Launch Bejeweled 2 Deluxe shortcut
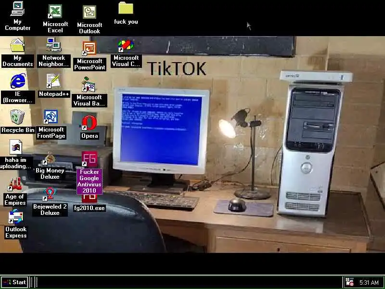 (x=50, y=194)
